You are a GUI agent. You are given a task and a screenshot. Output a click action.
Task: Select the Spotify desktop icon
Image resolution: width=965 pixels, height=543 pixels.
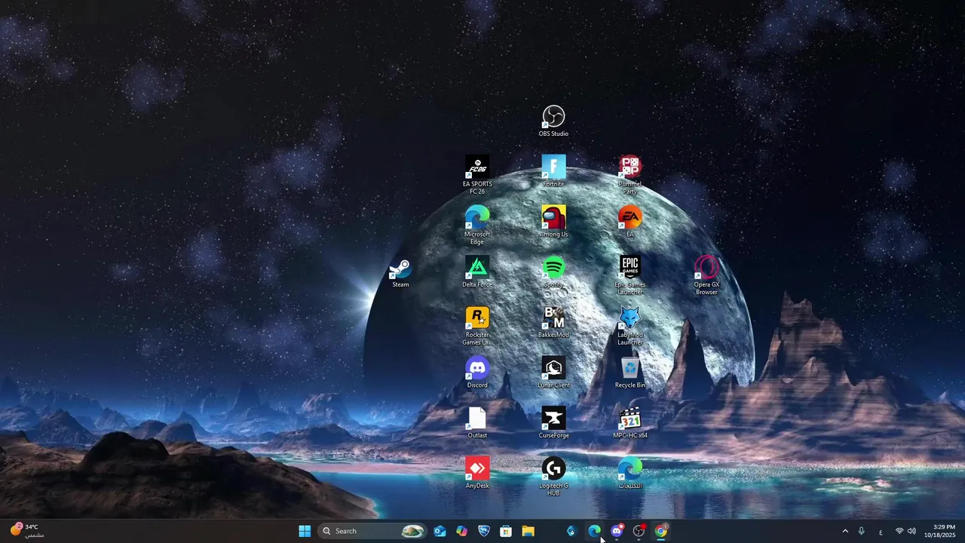coord(553,272)
